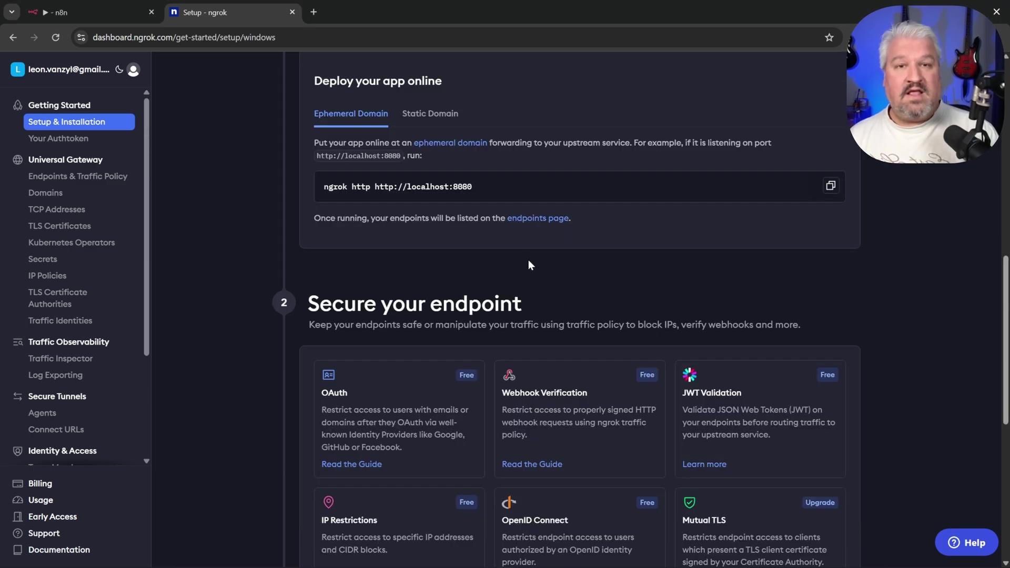Click the OAuth card icon
Screen dimensions: 1010x568
(328, 375)
